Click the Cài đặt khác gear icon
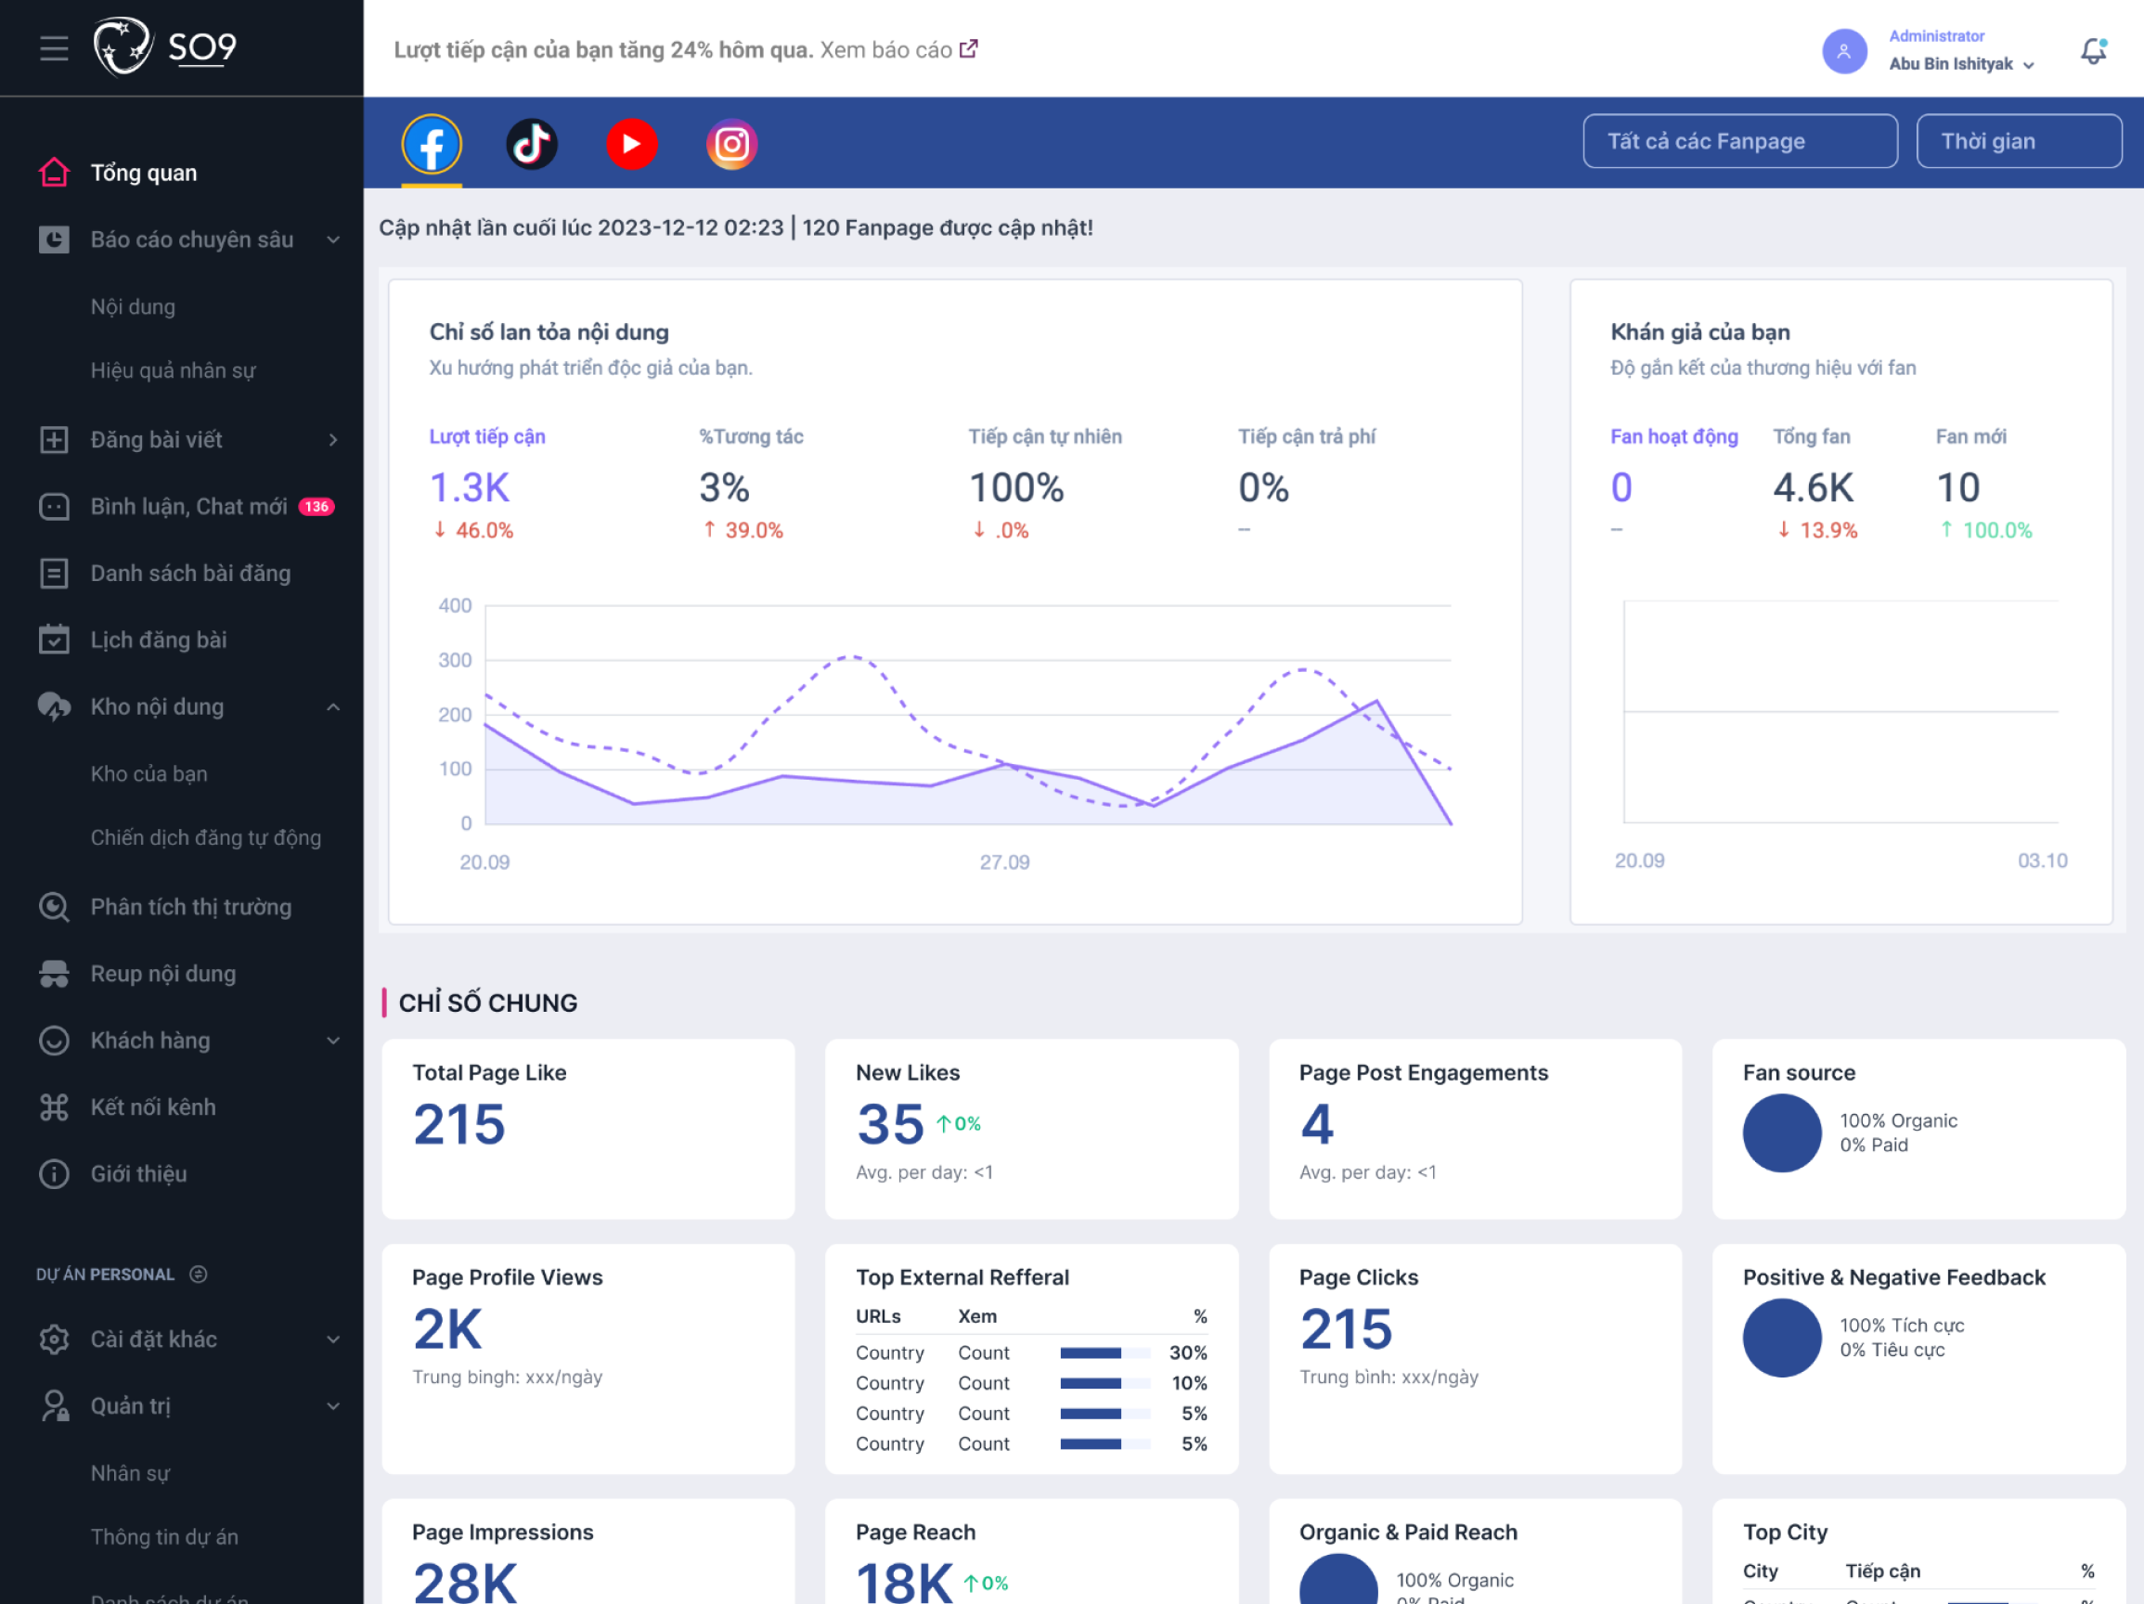The width and height of the screenshot is (2144, 1604). pyautogui.click(x=54, y=1339)
